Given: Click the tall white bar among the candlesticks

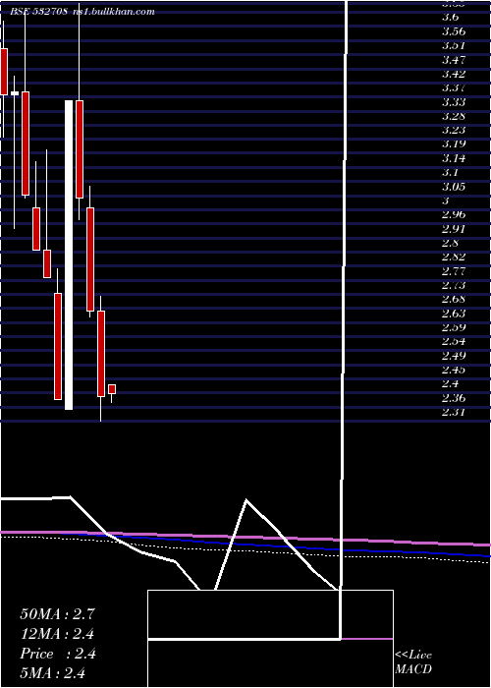Looking at the screenshot, I should (69, 255).
